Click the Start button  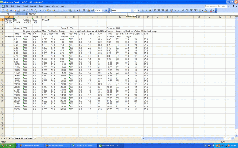point(8,146)
